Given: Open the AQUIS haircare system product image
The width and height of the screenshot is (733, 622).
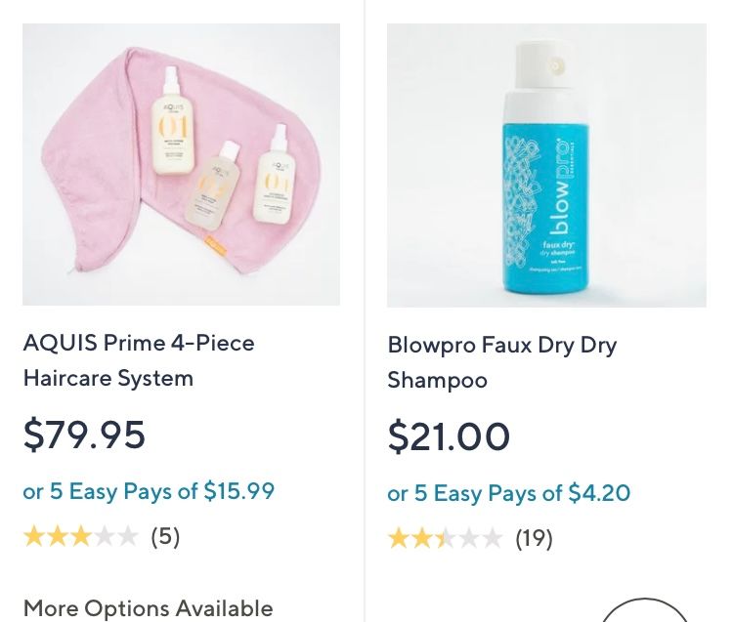Looking at the screenshot, I should [x=181, y=164].
